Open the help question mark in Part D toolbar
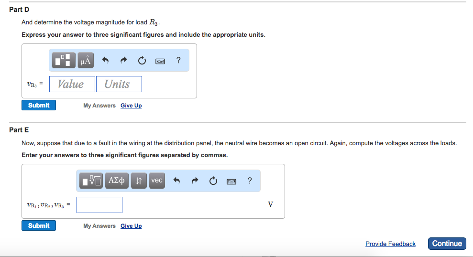The width and height of the screenshot is (473, 257). pyautogui.click(x=178, y=60)
